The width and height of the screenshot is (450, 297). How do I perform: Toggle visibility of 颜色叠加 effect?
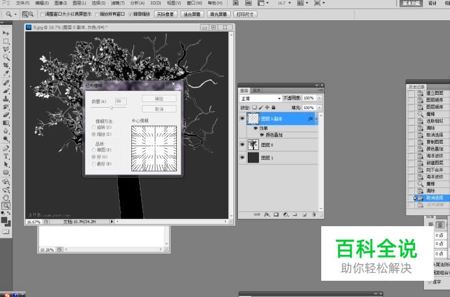[x=261, y=135]
